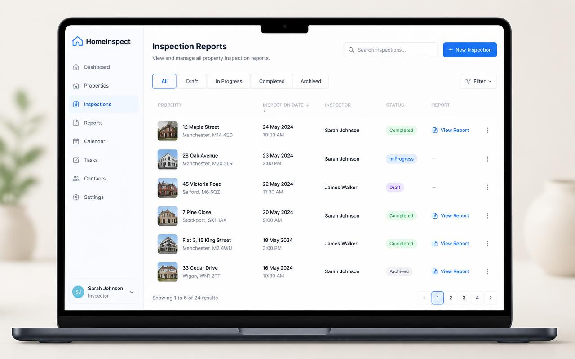Open the Filter dropdown
Image resolution: width=575 pixels, height=359 pixels.
coord(478,81)
